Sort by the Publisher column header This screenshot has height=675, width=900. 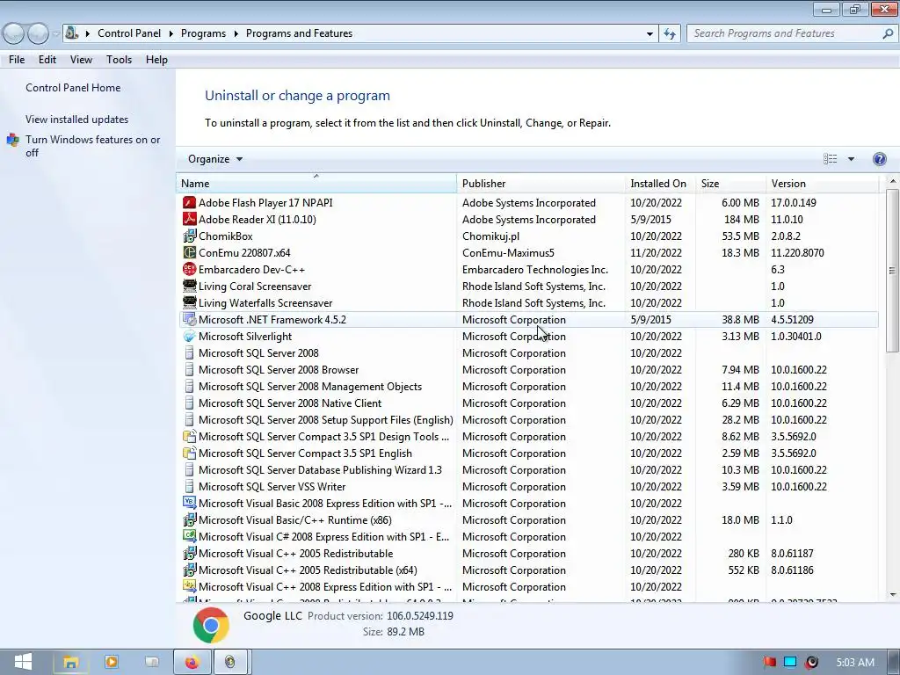tap(541, 184)
